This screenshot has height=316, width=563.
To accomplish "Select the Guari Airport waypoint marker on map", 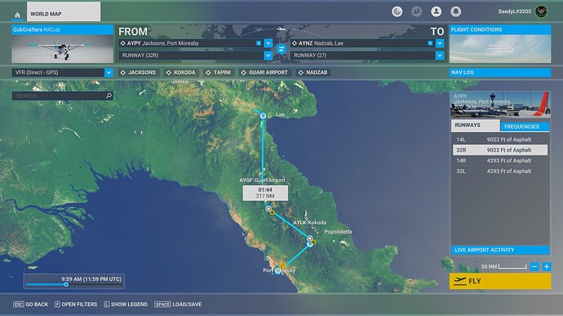I will pos(268,208).
